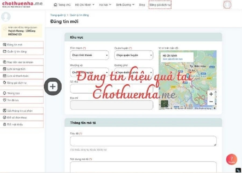The width and height of the screenshot is (242, 173).
Task: Click the map zoom-out minus slider control
Action: 211,102
